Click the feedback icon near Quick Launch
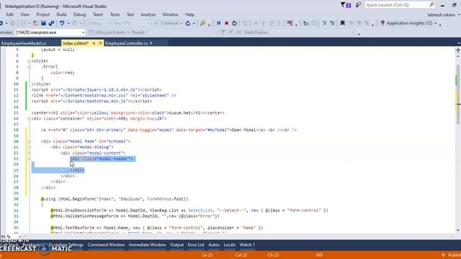 click(358, 5)
